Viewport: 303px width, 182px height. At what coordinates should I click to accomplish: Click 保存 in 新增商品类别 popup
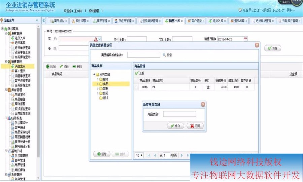(x=175, y=126)
